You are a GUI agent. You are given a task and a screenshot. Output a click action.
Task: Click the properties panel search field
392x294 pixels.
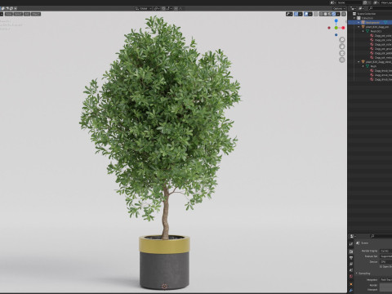(x=381, y=236)
